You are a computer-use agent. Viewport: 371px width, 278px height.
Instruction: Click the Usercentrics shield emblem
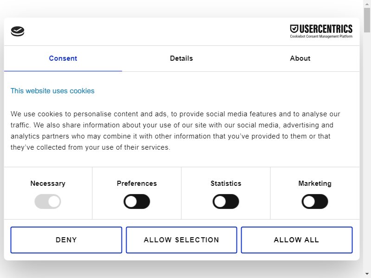pos(294,29)
